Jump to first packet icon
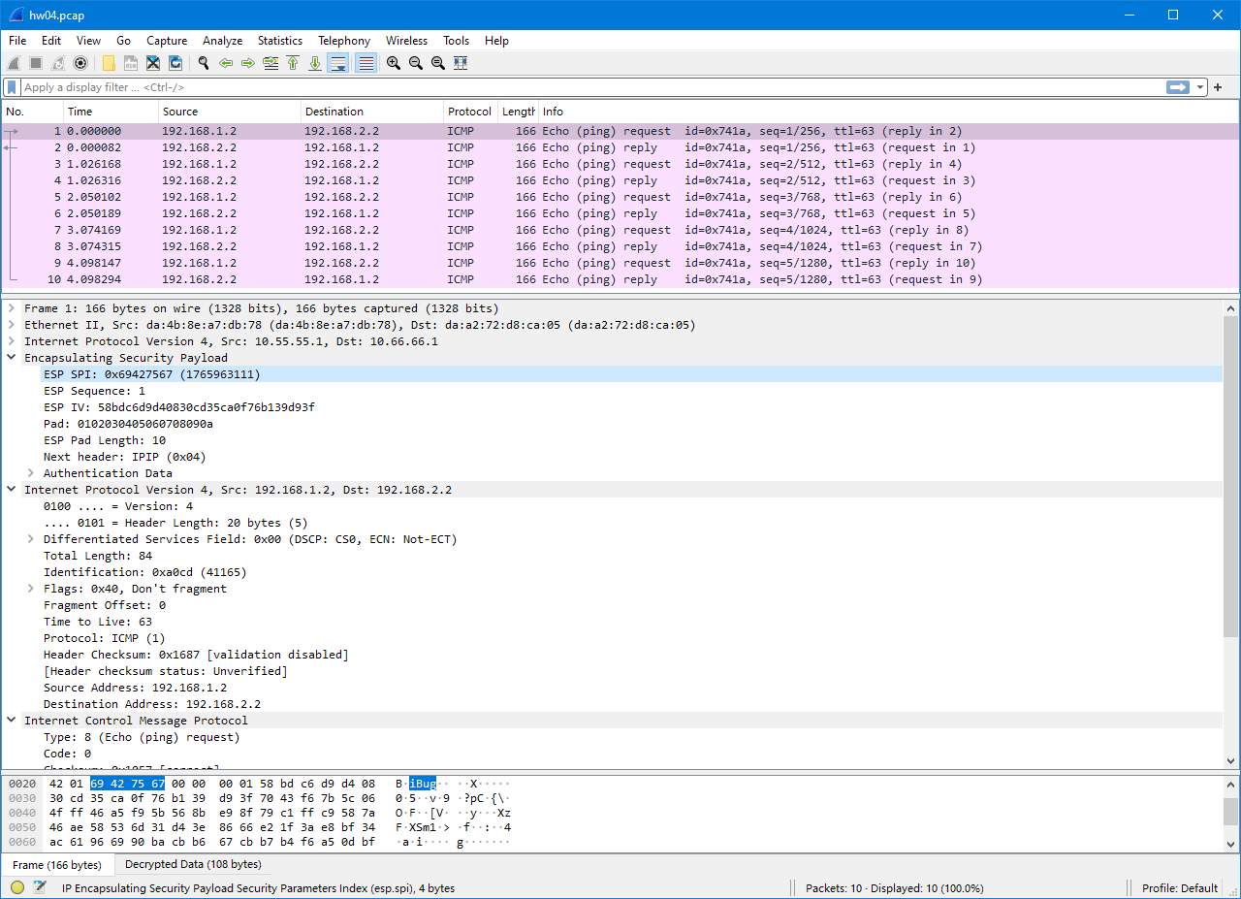The width and height of the screenshot is (1241, 899). 293,63
